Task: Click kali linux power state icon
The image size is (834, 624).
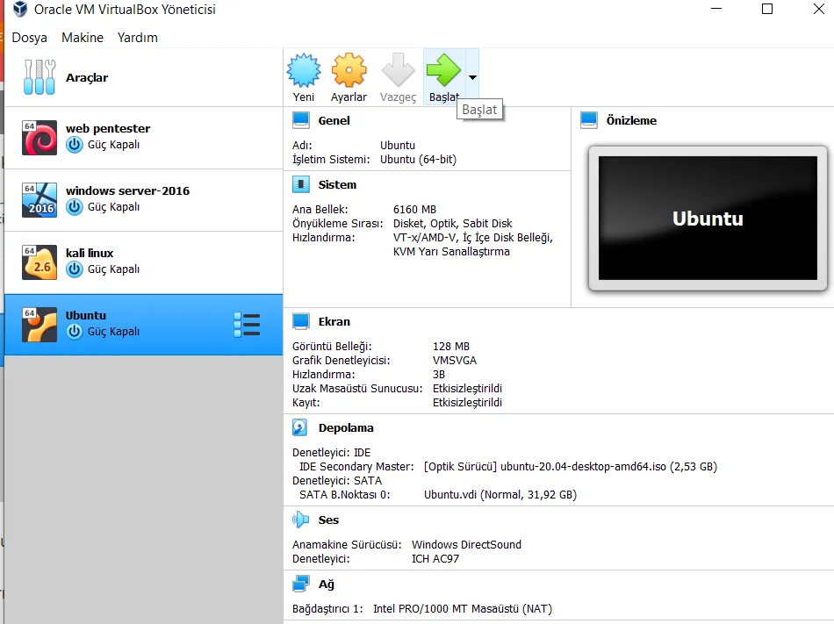Action: click(x=75, y=269)
